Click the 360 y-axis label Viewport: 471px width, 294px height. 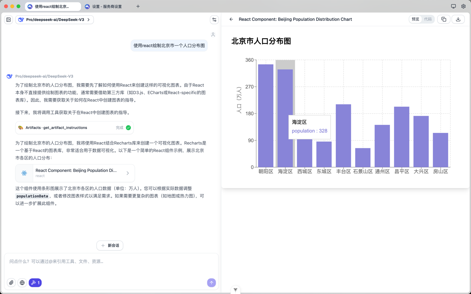point(250,60)
